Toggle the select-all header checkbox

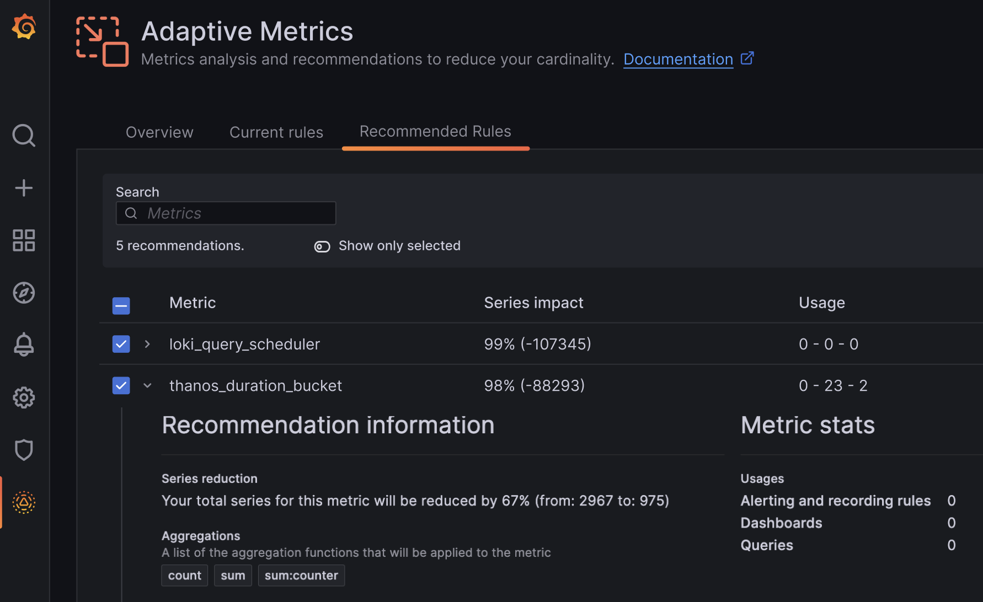tap(121, 305)
